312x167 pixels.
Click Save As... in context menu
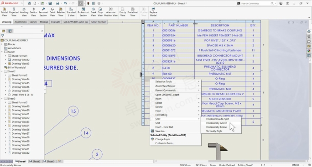160,131
